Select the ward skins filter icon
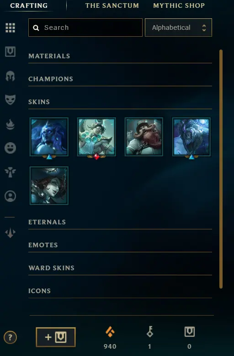 [x=10, y=172]
